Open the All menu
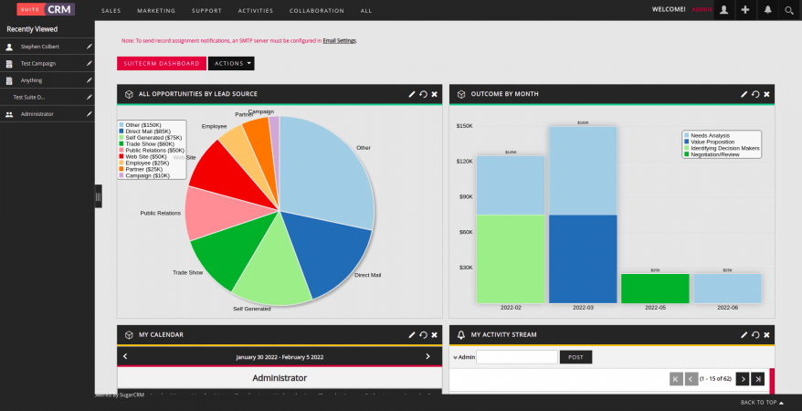802x411 pixels. [x=366, y=10]
